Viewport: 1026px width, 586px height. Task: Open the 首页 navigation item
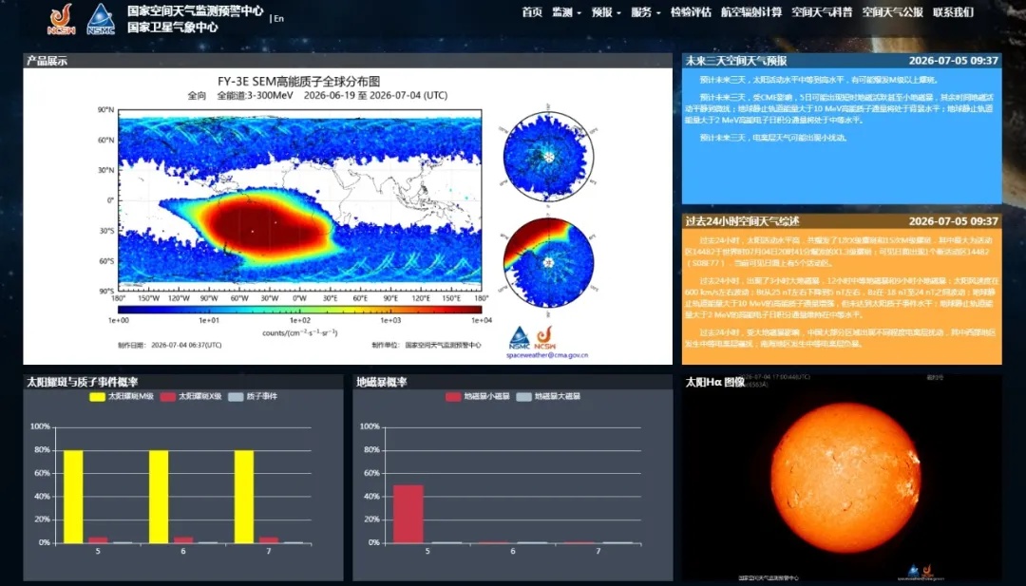532,12
